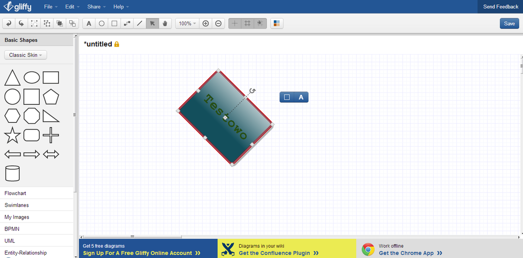Pick the double-headed arrow shape

point(51,154)
